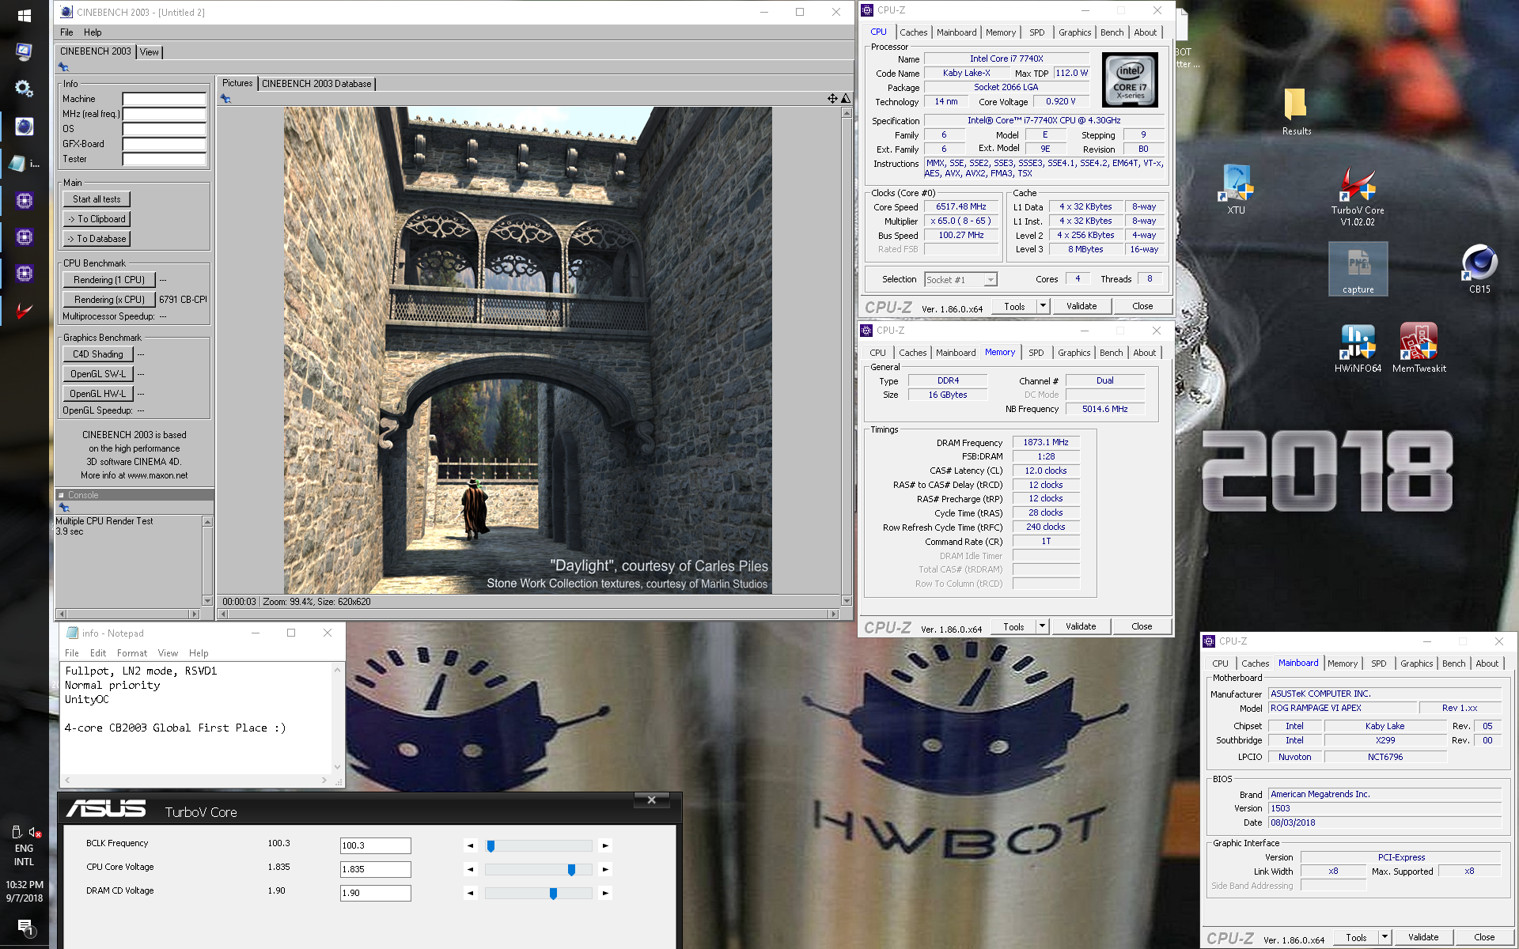
Task: Open the File menu in Cinebench
Action: (x=66, y=32)
